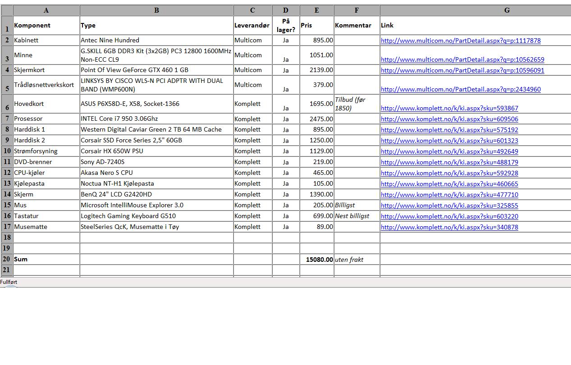Select the Musematte cell
This screenshot has width=571, height=365.
(46, 227)
